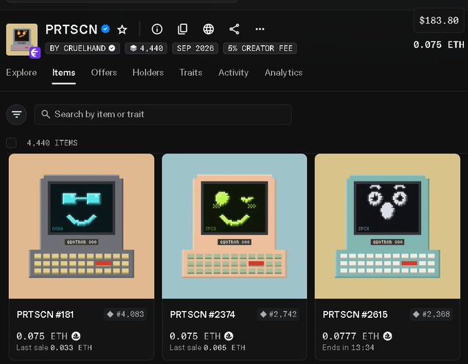Click the 4,440 ITEMS count label

pyautogui.click(x=52, y=143)
